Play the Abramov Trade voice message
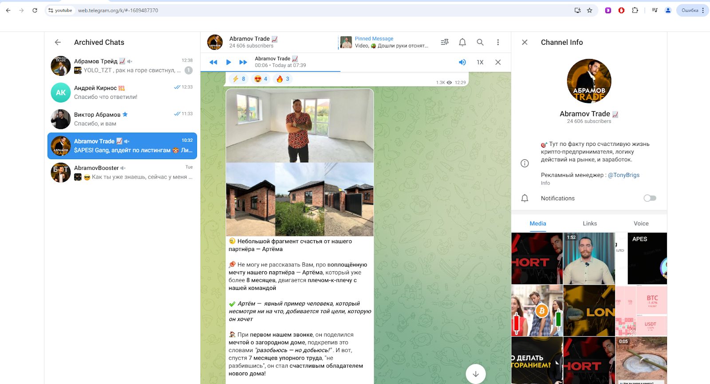710x384 pixels. pos(229,62)
